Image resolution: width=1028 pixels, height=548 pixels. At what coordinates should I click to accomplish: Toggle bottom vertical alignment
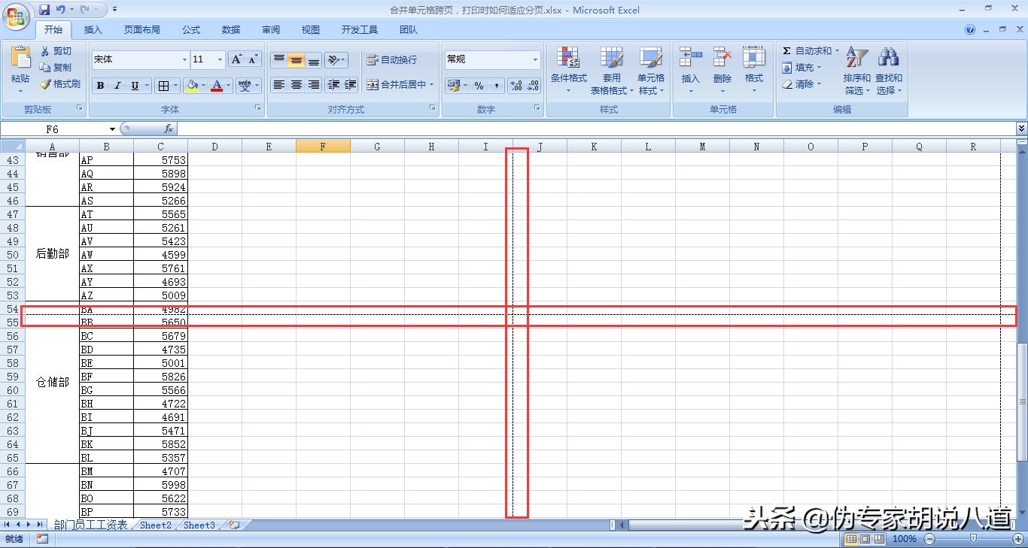(314, 59)
